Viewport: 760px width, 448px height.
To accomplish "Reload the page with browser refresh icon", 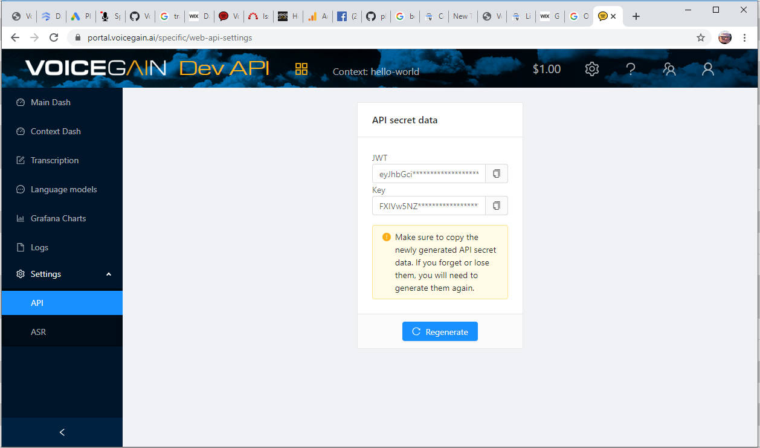I will [54, 37].
